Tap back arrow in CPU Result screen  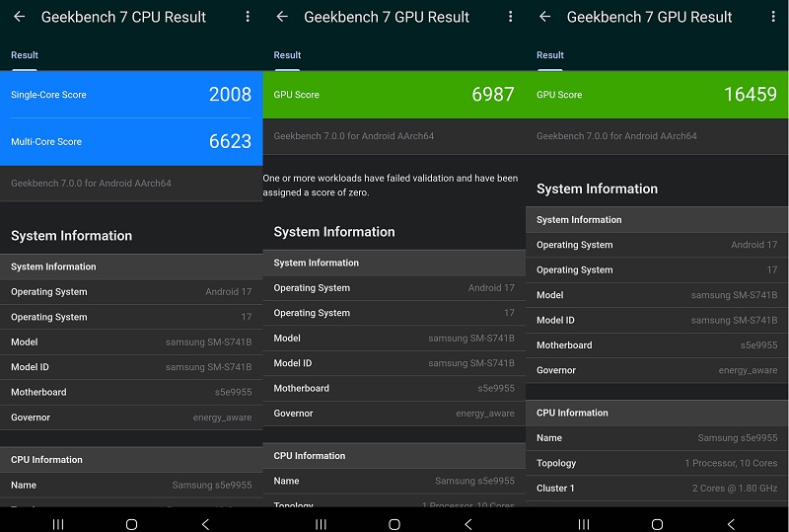click(19, 17)
